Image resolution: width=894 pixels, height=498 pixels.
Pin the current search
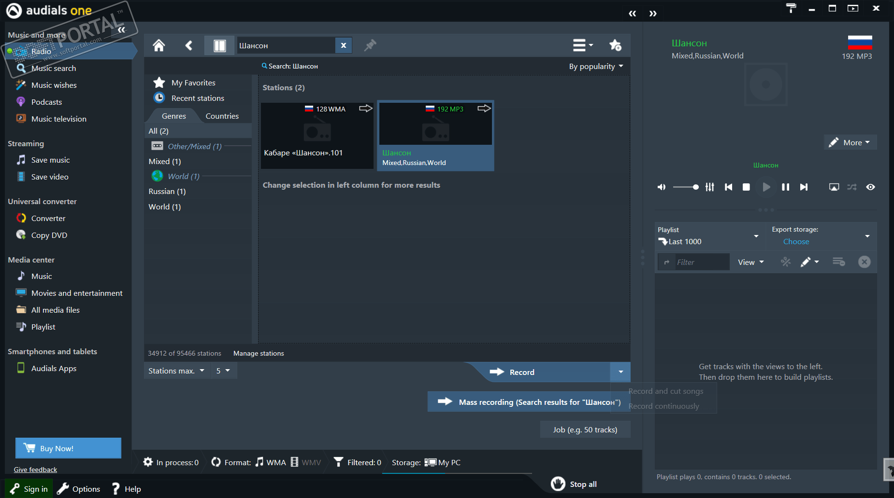[x=370, y=45]
